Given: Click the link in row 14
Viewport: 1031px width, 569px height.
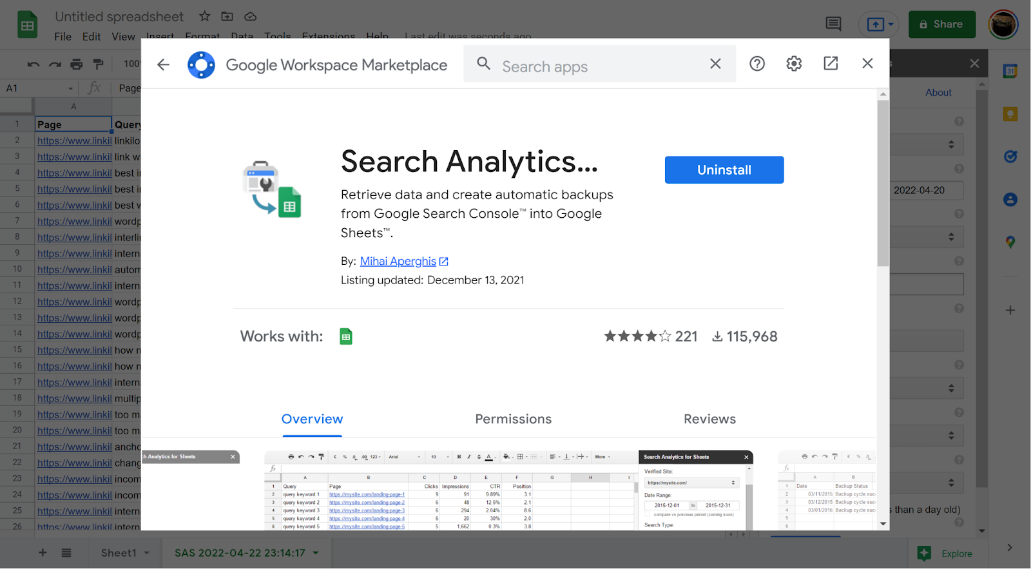Looking at the screenshot, I should [x=74, y=334].
